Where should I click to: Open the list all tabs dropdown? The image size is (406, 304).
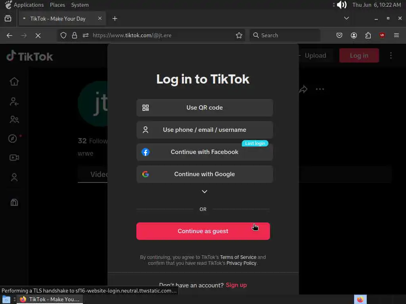347,18
